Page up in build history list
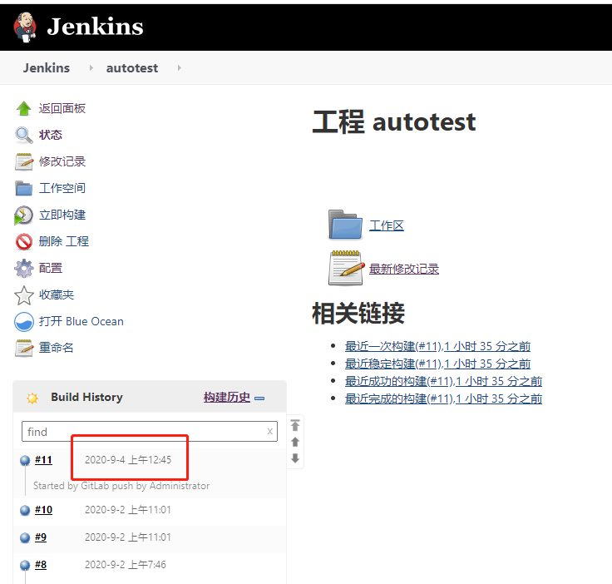 (x=295, y=442)
